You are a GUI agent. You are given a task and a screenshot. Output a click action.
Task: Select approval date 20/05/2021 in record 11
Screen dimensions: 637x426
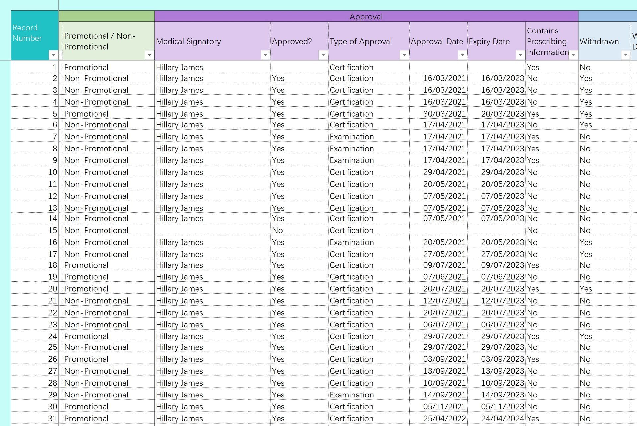point(438,184)
